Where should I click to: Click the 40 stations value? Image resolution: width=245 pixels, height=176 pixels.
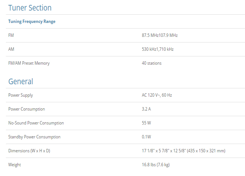152,63
